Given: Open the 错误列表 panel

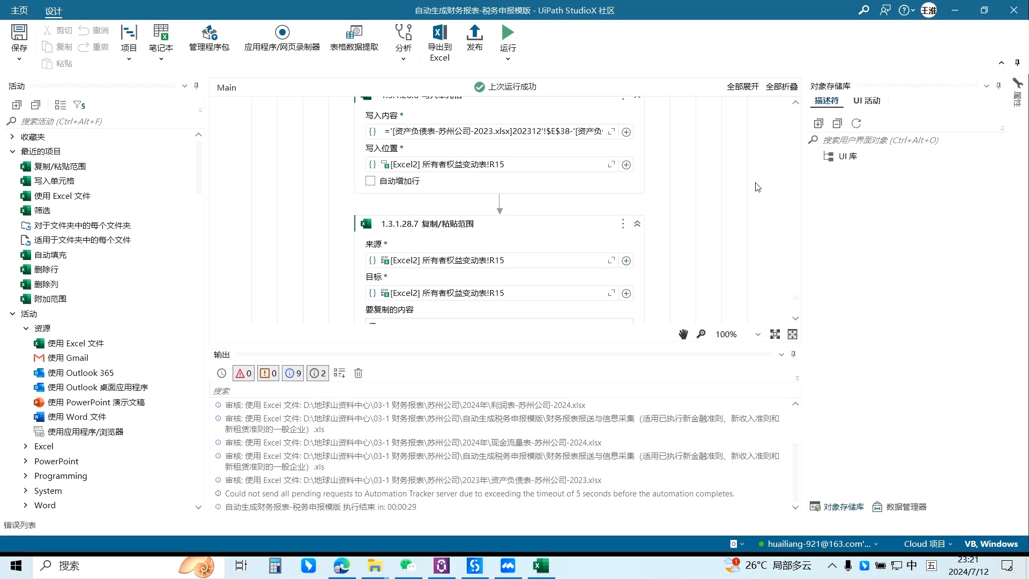Looking at the screenshot, I should 20,525.
